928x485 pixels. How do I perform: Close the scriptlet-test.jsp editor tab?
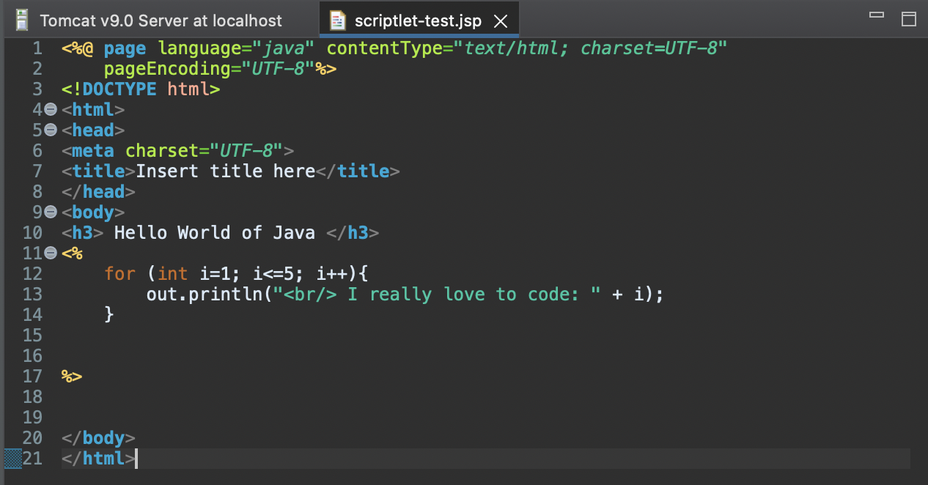pyautogui.click(x=501, y=21)
